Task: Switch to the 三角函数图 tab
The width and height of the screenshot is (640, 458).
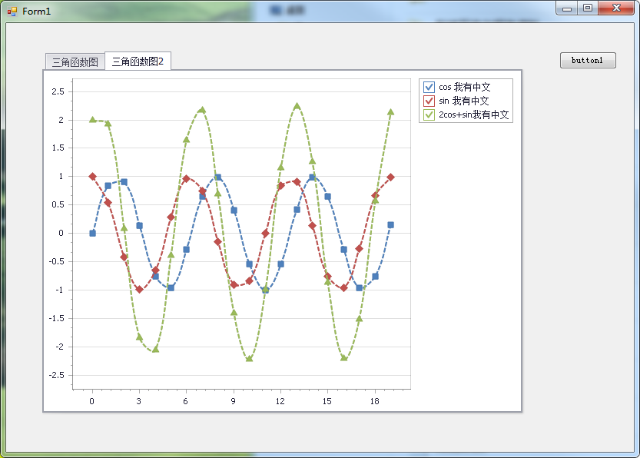Action: click(75, 62)
